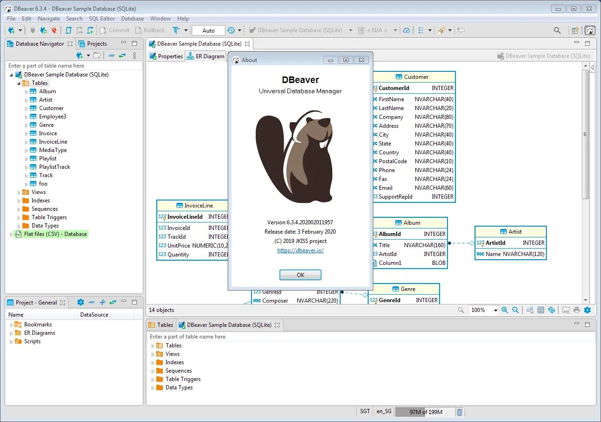Expand the Bookmarks folder in Project panel
The image size is (601, 422).
click(x=11, y=325)
